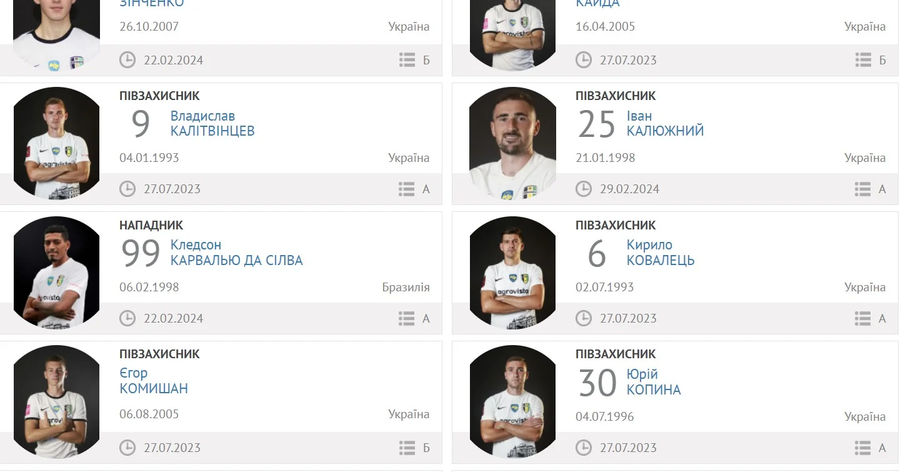Click the list icon in Kledson's card
The height and width of the screenshot is (472, 908).
tap(407, 318)
